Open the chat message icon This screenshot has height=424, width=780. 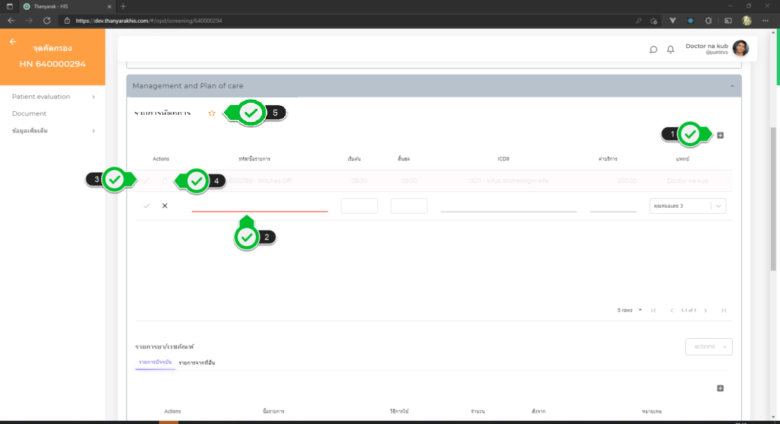(x=653, y=49)
